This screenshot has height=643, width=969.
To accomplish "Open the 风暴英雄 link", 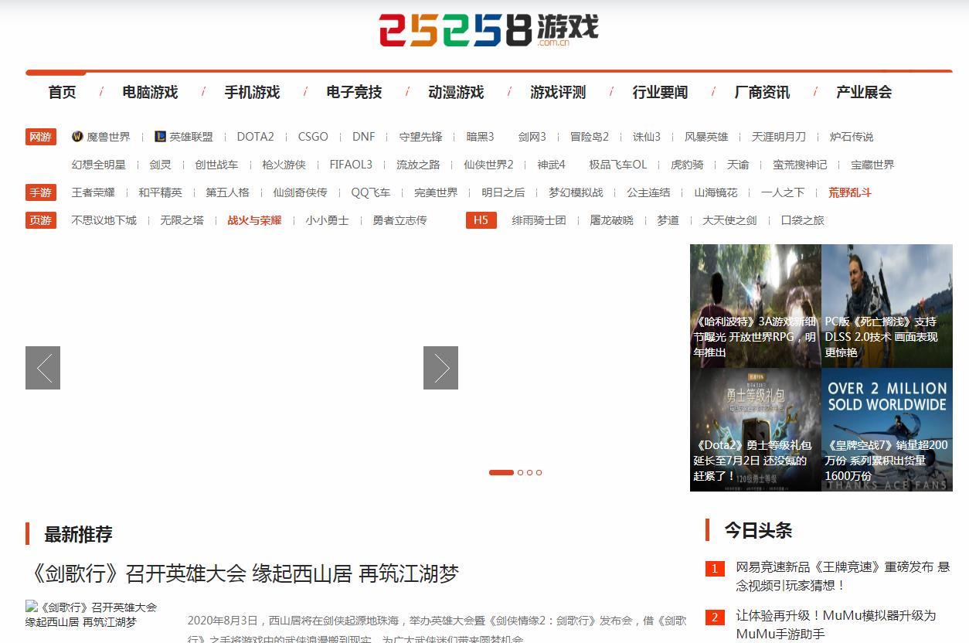I will (706, 137).
